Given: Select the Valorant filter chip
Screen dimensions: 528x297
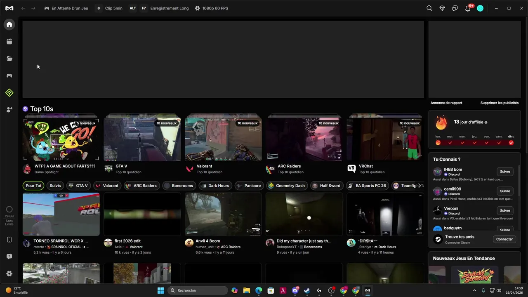Looking at the screenshot, I should 107,186.
